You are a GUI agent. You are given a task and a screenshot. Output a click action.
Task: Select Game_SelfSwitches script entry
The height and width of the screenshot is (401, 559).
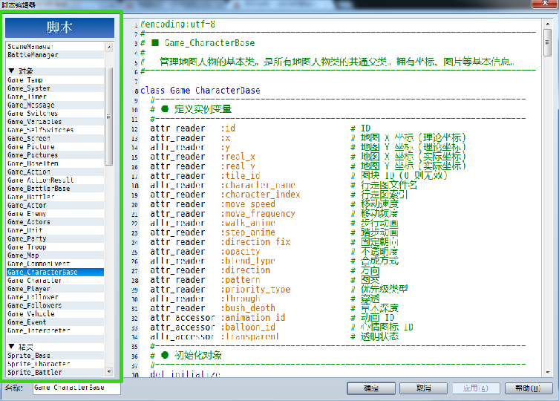[55, 130]
